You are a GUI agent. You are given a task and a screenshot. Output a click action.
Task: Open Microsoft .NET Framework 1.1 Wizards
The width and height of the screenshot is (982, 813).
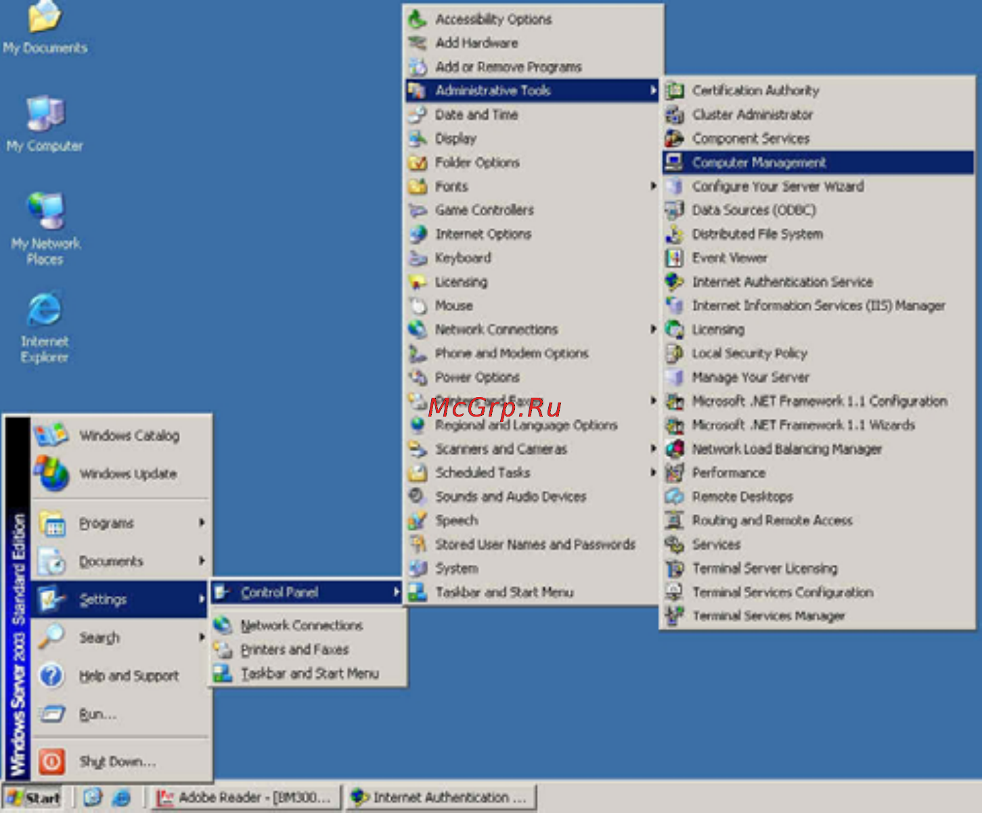[x=818, y=425]
